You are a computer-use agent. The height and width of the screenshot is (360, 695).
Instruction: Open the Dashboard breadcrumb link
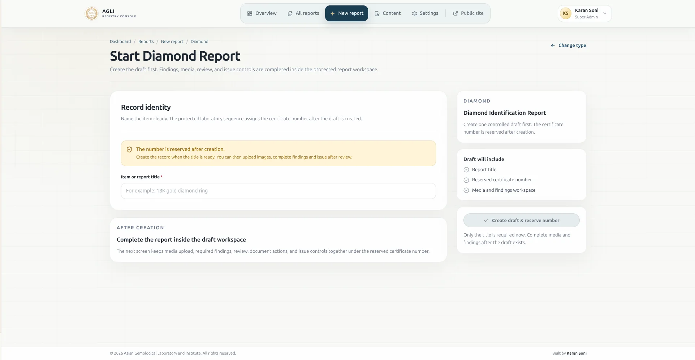coord(120,42)
